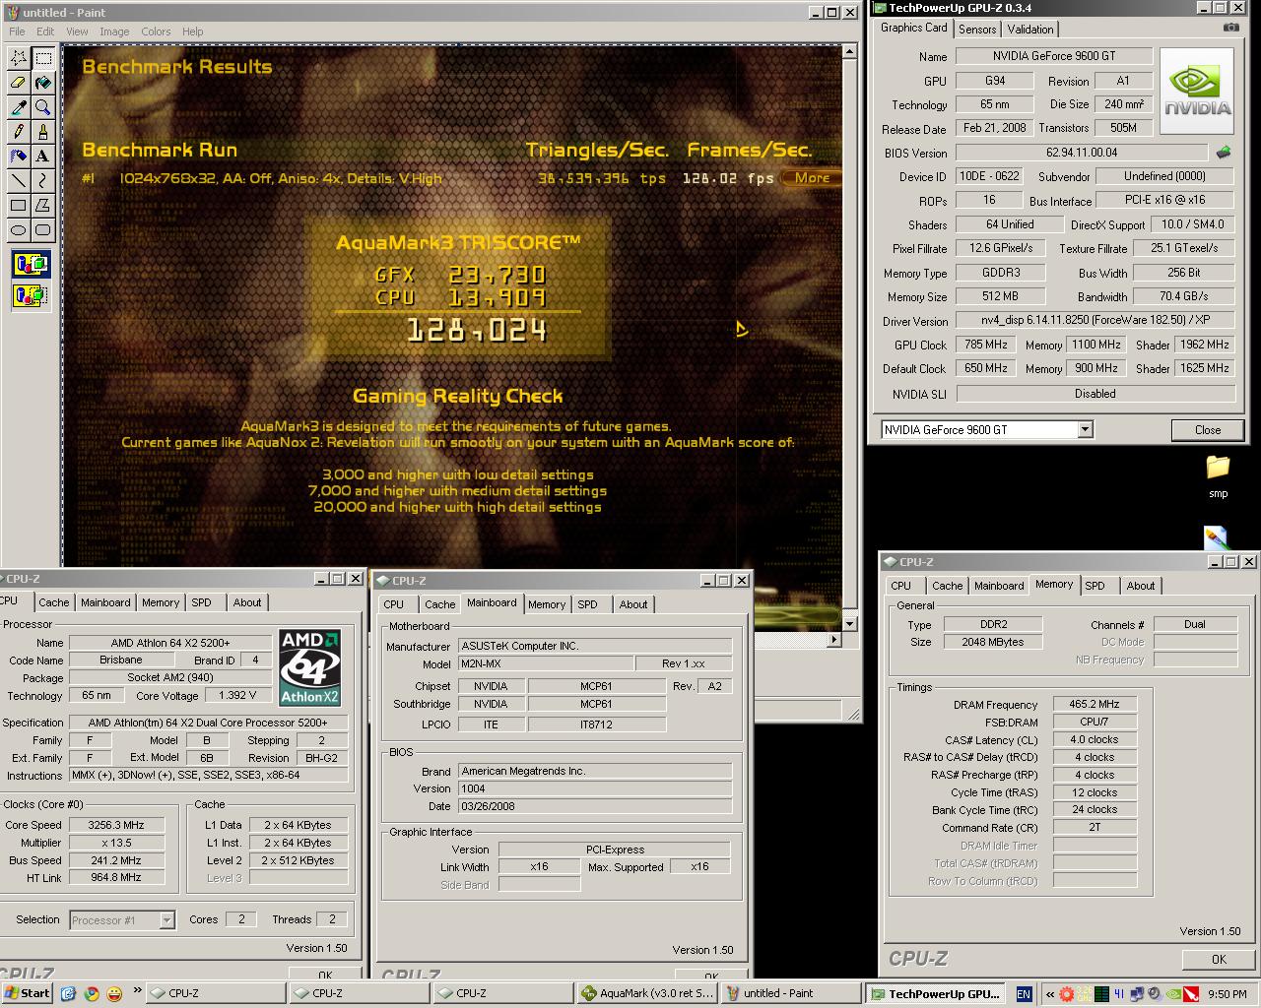Click the NVIDIA logo in GPU-Z
Viewport: 1261px width, 1008px height.
click(x=1197, y=90)
